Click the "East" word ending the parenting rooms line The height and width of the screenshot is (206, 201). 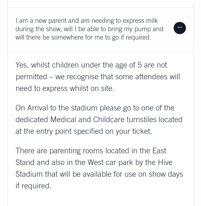(159, 151)
